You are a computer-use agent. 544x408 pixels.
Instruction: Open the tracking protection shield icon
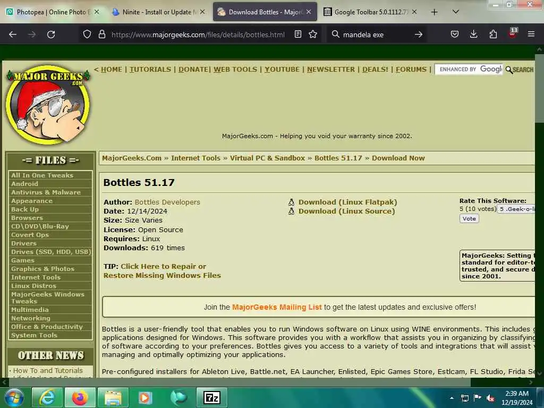[87, 35]
